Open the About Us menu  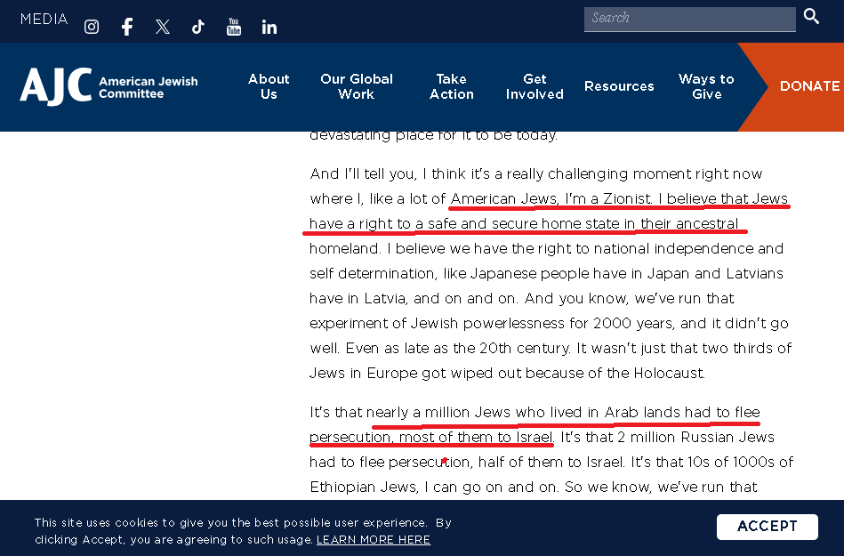click(269, 86)
